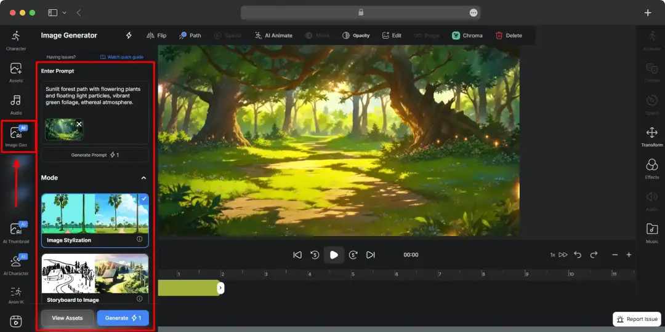
Task: Expand the timeline clip end handle
Action: 220,288
